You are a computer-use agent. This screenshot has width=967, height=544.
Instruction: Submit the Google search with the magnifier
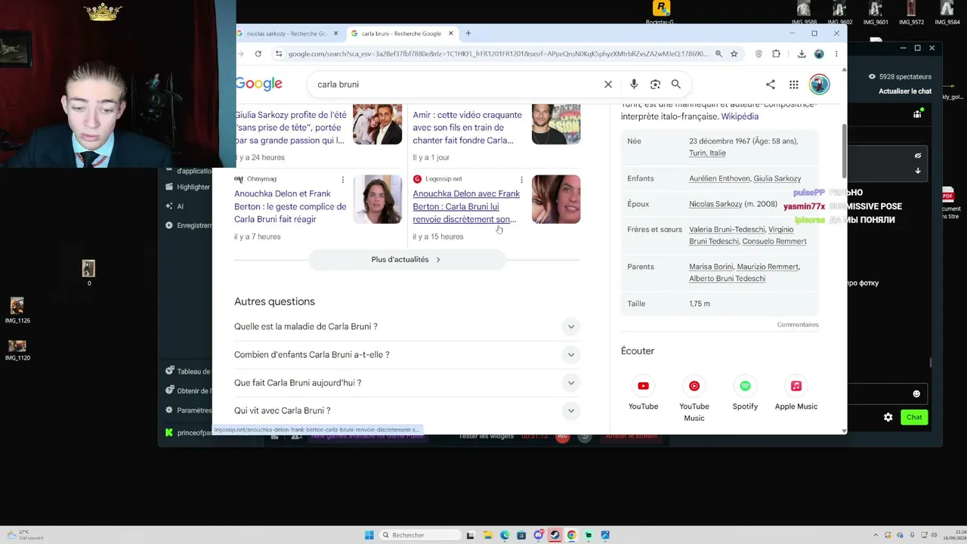pyautogui.click(x=676, y=84)
